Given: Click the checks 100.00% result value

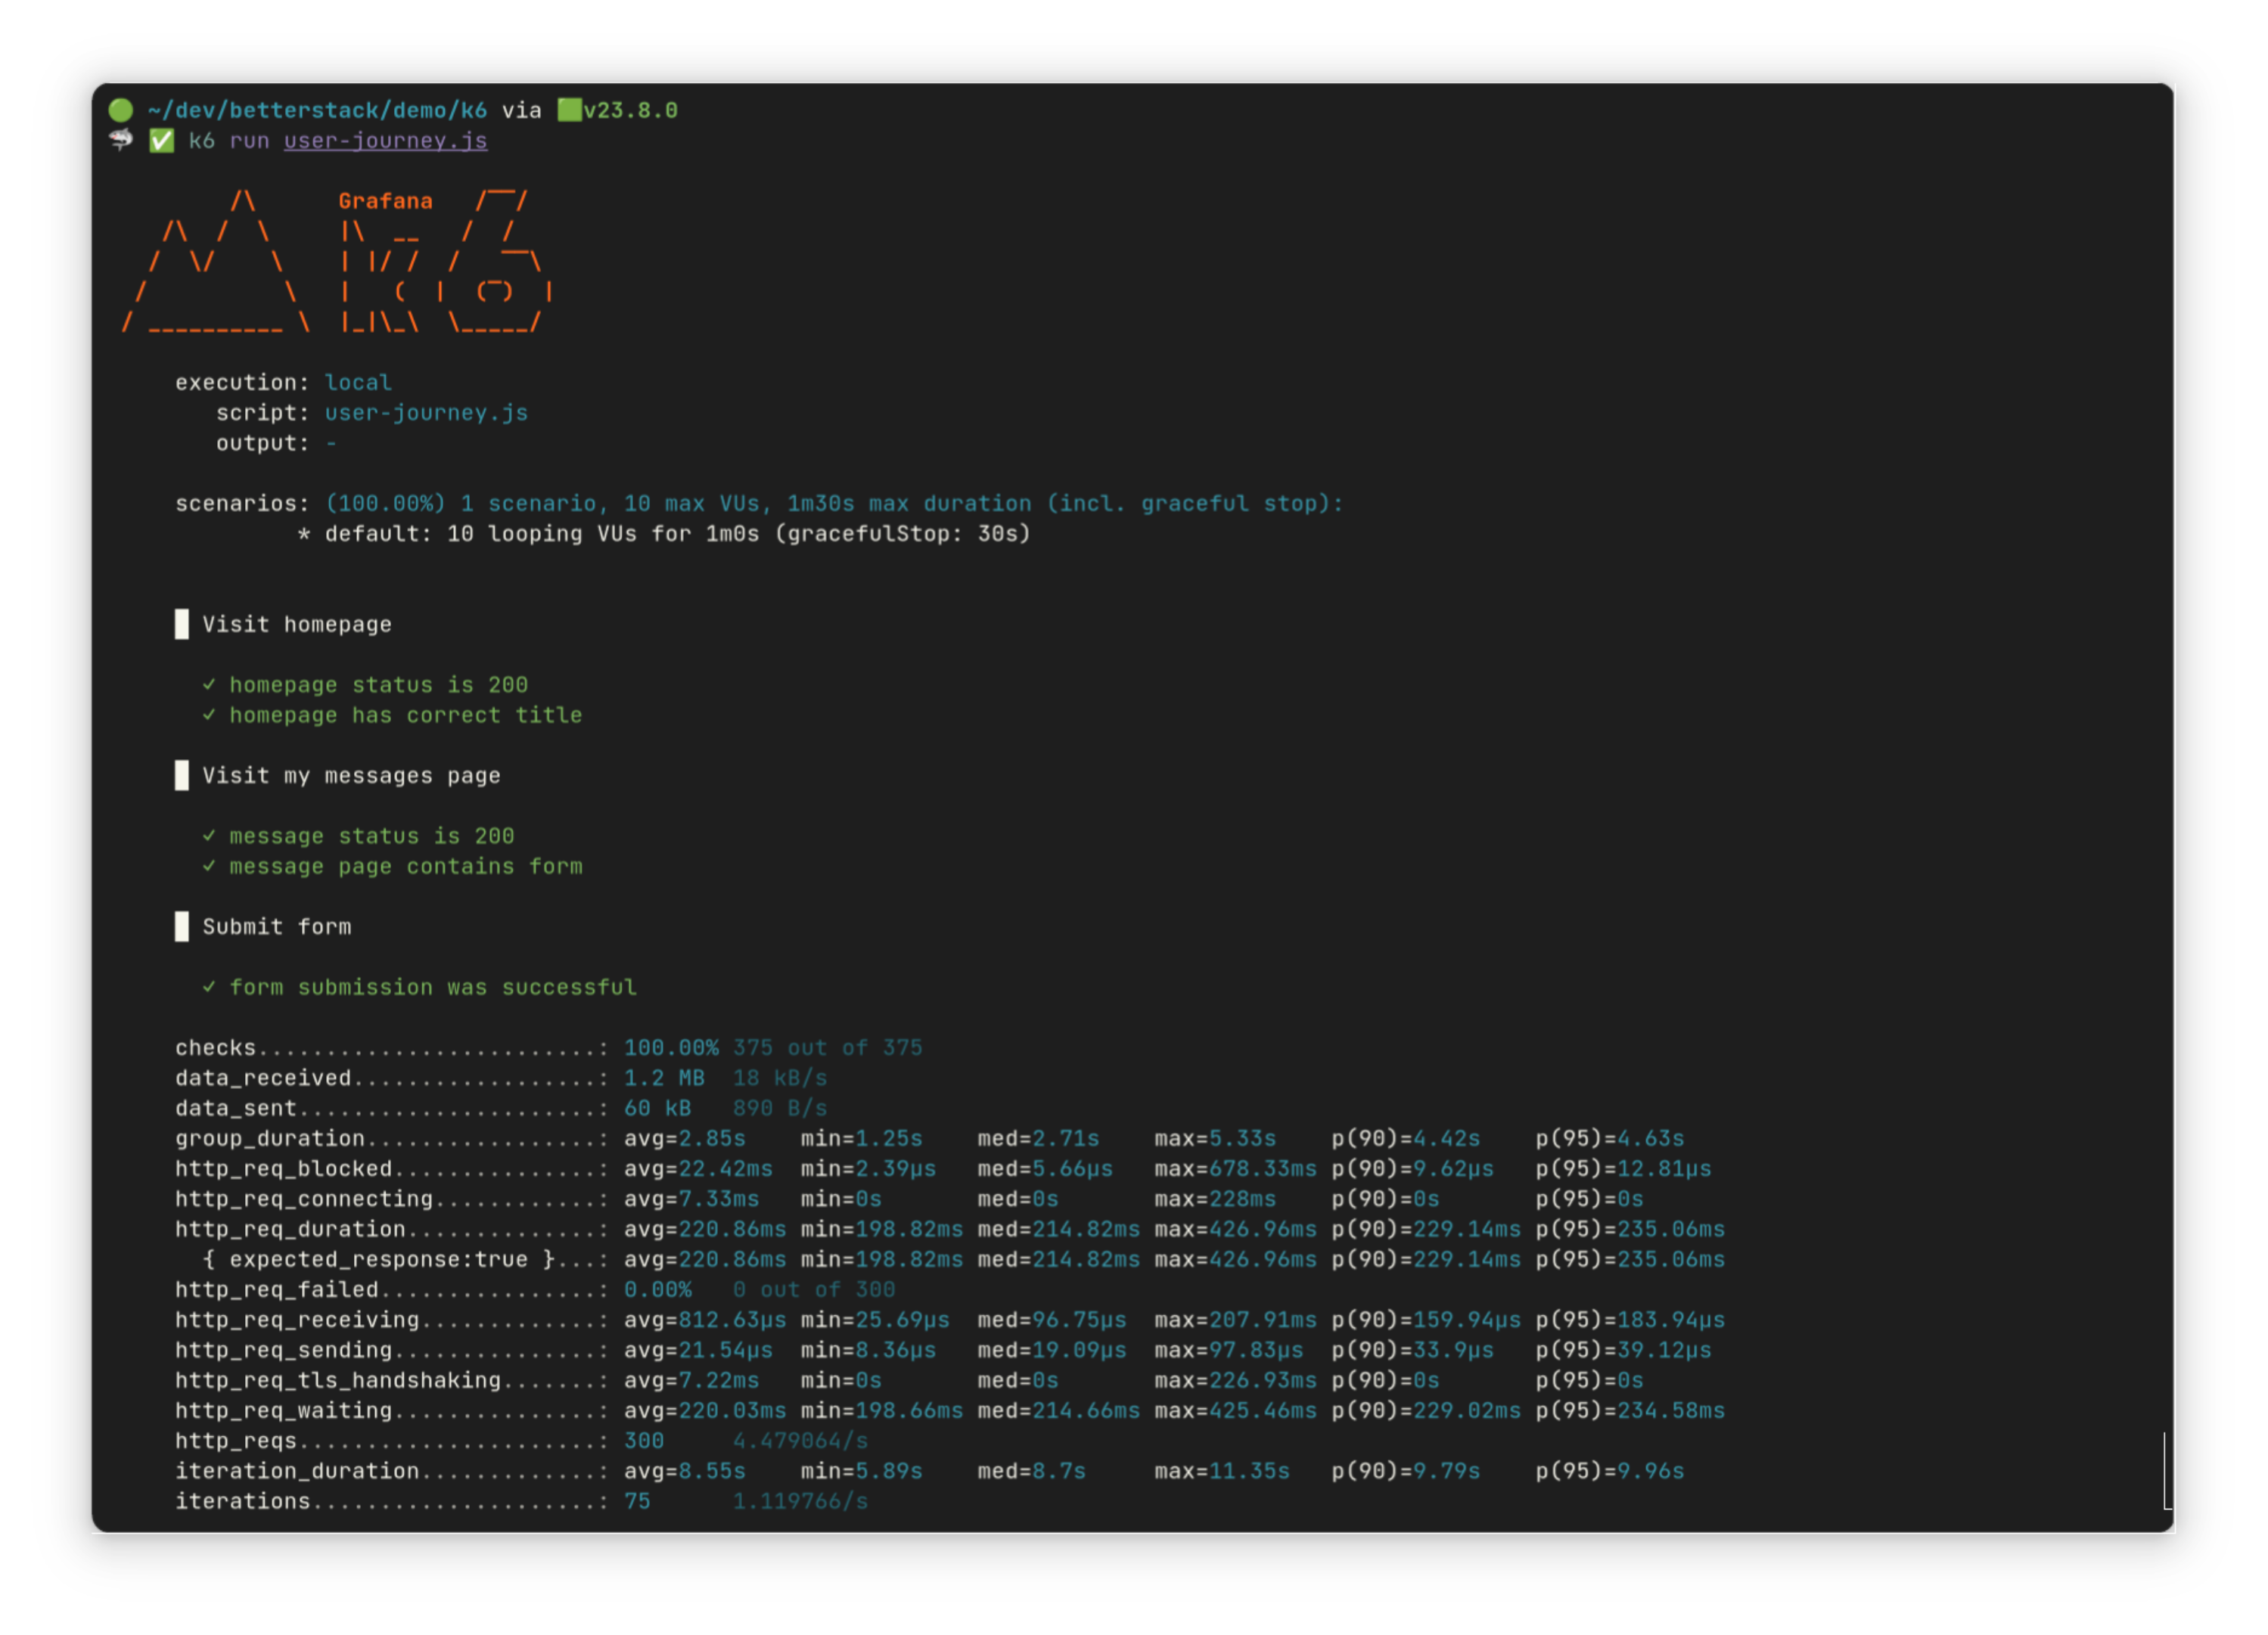Looking at the screenshot, I should click(x=671, y=1047).
